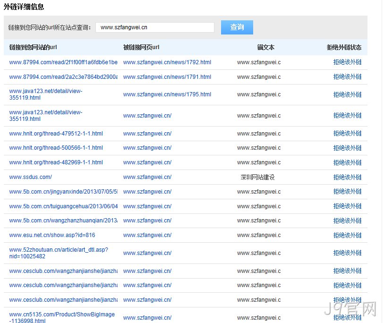Click the 链接到您网站的url所在站点查询 label

[50, 27]
